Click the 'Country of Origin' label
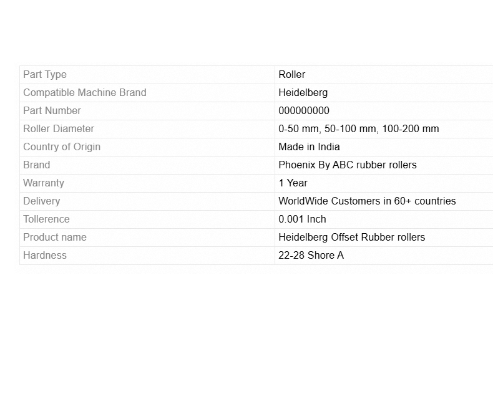The height and width of the screenshot is (399, 493). click(62, 147)
